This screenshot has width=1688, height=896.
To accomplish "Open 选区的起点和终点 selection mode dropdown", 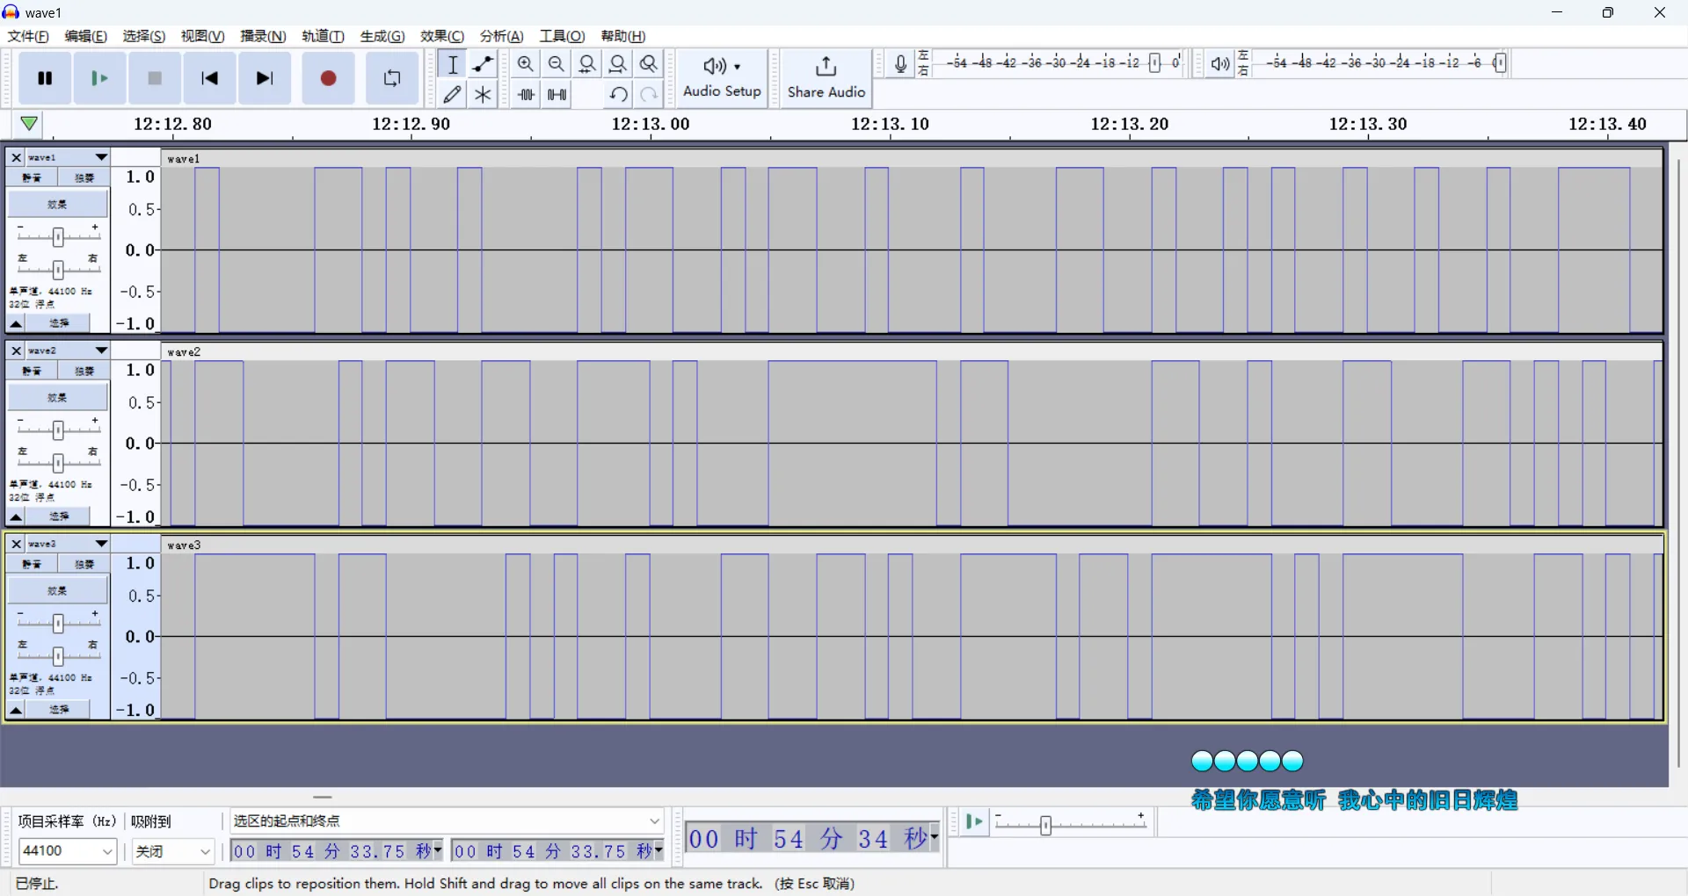I will 447,821.
